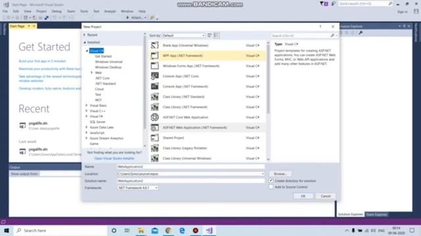Switch to the Team Explorer tab
The width and height of the screenshot is (421, 236).
376,214
